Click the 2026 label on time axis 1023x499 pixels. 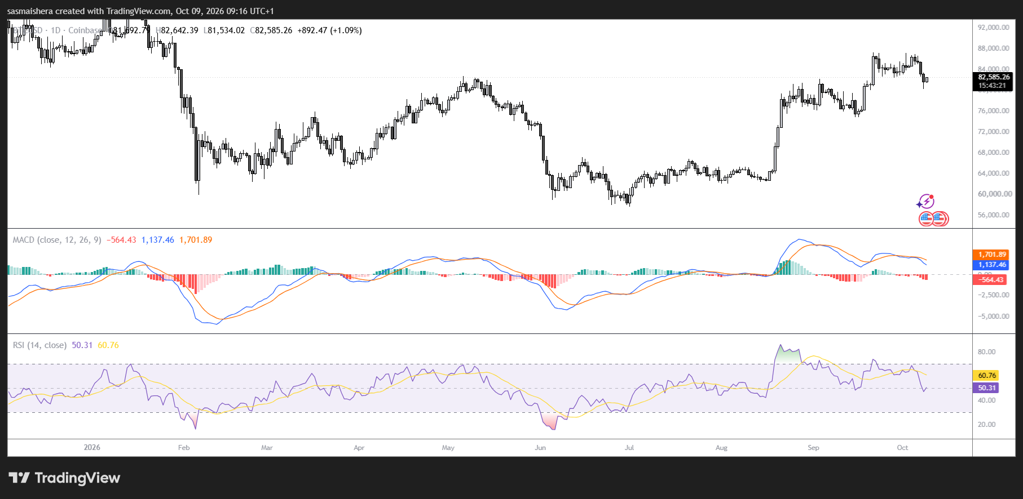click(92, 447)
